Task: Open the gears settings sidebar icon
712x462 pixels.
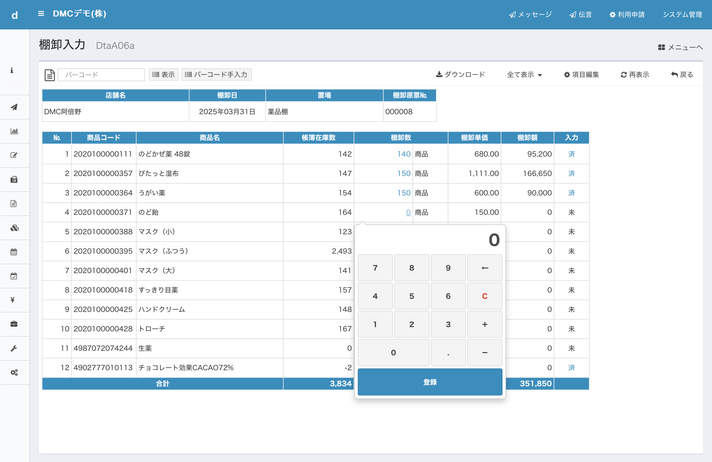Action: [14, 373]
